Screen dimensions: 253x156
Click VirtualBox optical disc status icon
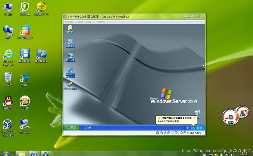click(161, 133)
